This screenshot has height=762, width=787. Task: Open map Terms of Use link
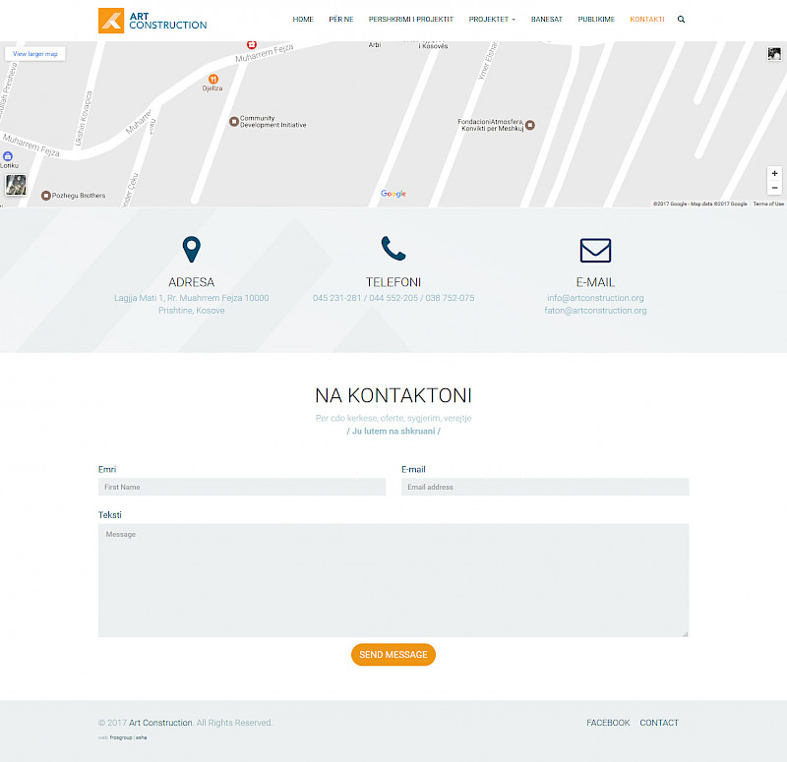768,204
